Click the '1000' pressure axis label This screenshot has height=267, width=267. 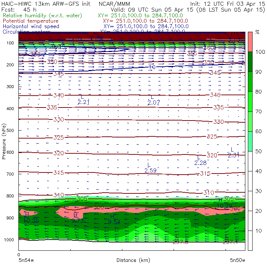(x=9, y=240)
